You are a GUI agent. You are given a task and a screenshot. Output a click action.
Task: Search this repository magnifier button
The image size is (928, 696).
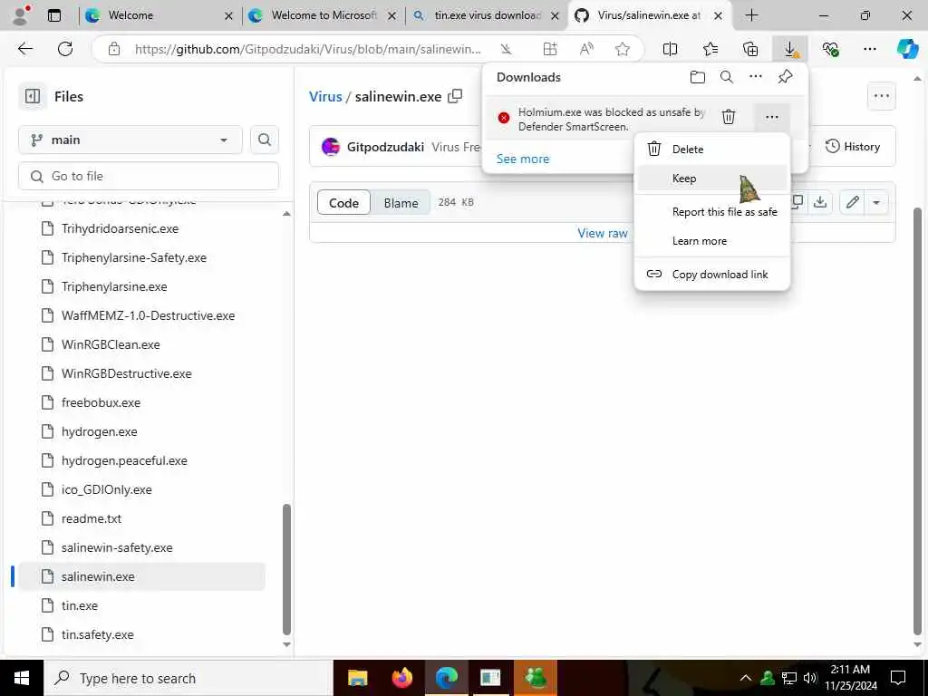[265, 140]
